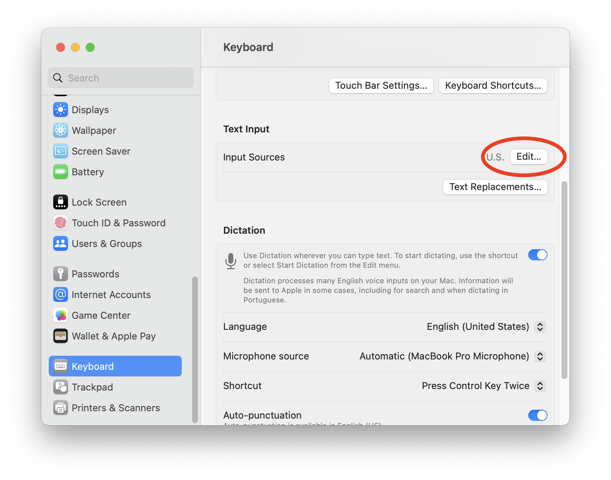The image size is (611, 480).
Task: Edit the Input Sources
Action: point(529,157)
